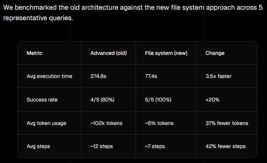Image resolution: width=267 pixels, height=163 pixels.
Task: Click the File system (new) column header
Action: coord(166,53)
